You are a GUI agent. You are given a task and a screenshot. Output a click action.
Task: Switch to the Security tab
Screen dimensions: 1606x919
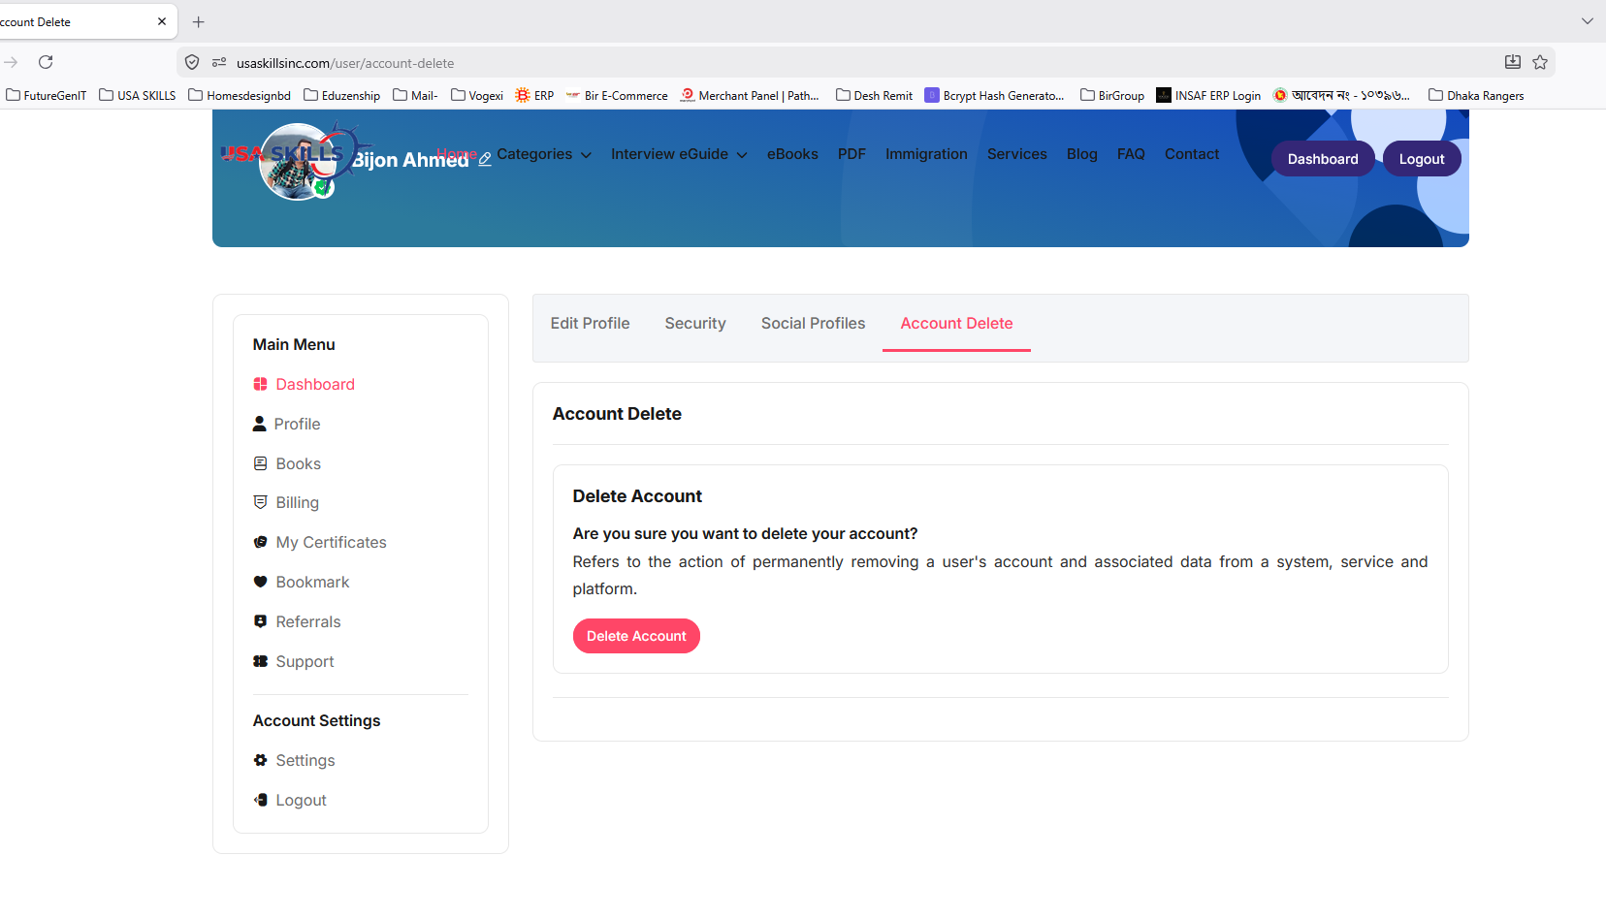coord(695,324)
